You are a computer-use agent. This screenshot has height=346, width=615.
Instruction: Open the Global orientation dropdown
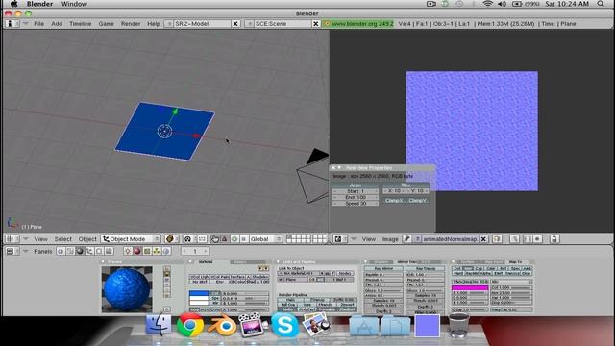pyautogui.click(x=265, y=239)
